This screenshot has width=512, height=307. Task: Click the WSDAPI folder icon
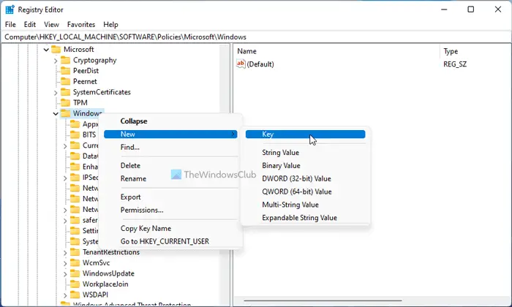click(75, 295)
